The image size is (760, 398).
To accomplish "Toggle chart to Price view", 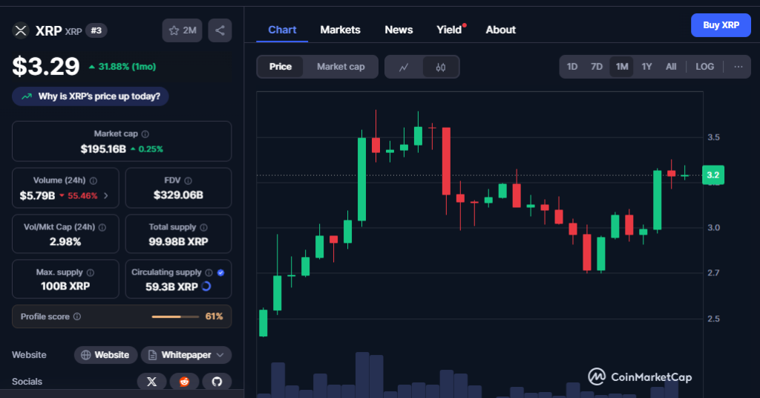I will 281,67.
